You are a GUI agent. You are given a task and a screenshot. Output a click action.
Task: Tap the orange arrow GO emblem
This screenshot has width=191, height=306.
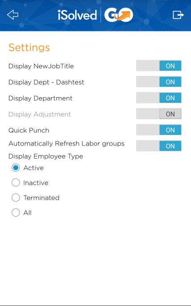pyautogui.click(x=119, y=15)
